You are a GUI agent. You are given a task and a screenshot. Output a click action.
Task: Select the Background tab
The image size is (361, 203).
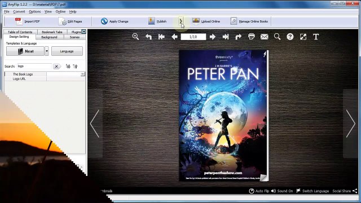pyautogui.click(x=49, y=37)
